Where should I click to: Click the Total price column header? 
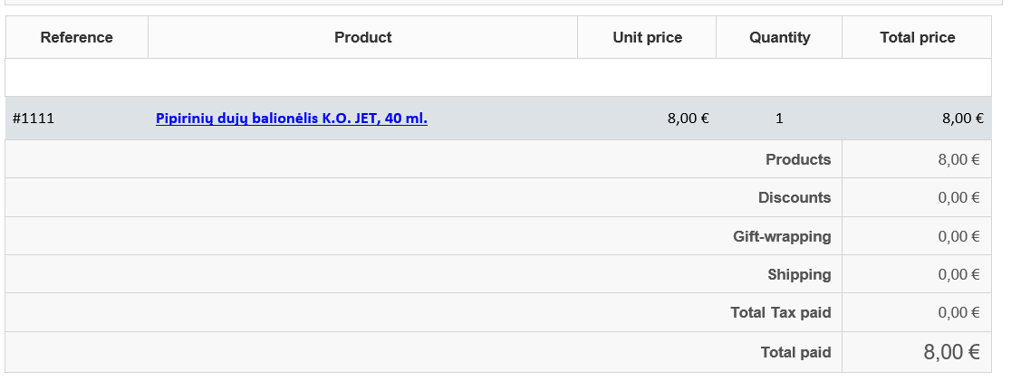(917, 37)
